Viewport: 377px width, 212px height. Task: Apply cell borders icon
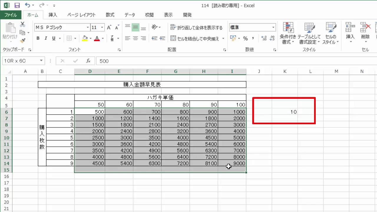click(69, 38)
